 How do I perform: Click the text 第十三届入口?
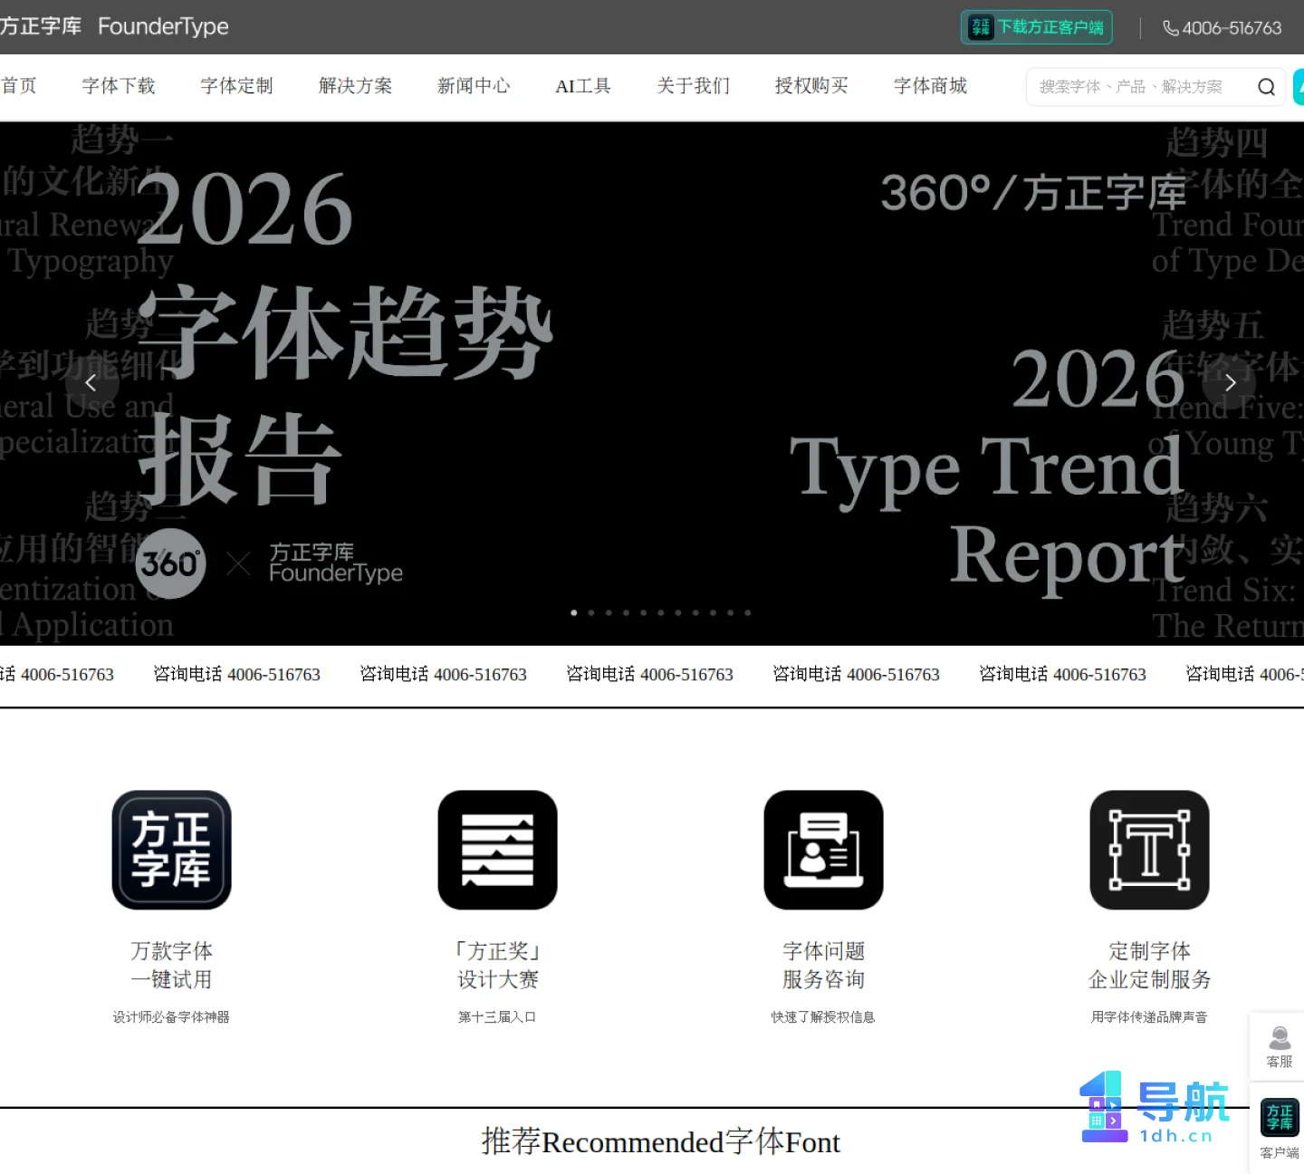coord(497,1017)
